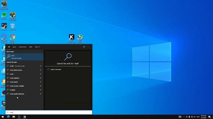This screenshot has width=213, height=119.
Task: Switch to the All search tab
Action: pos(9,47)
